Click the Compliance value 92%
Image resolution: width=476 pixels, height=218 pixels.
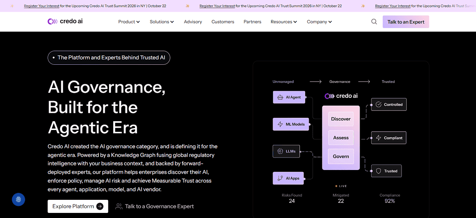pyautogui.click(x=390, y=201)
